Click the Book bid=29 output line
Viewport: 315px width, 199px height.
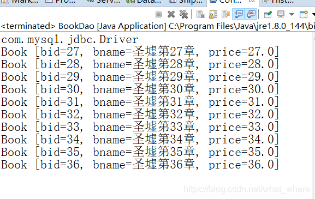pos(140,77)
